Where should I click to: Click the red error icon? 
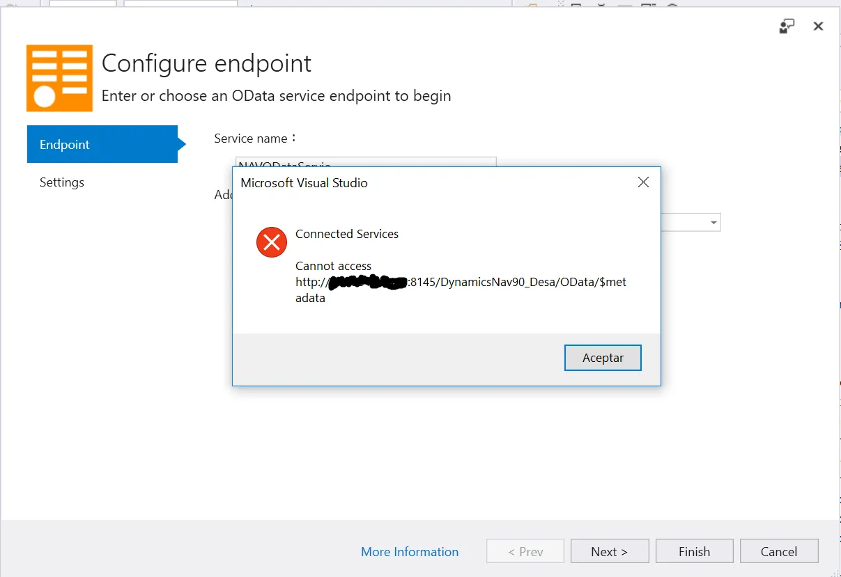pyautogui.click(x=272, y=242)
